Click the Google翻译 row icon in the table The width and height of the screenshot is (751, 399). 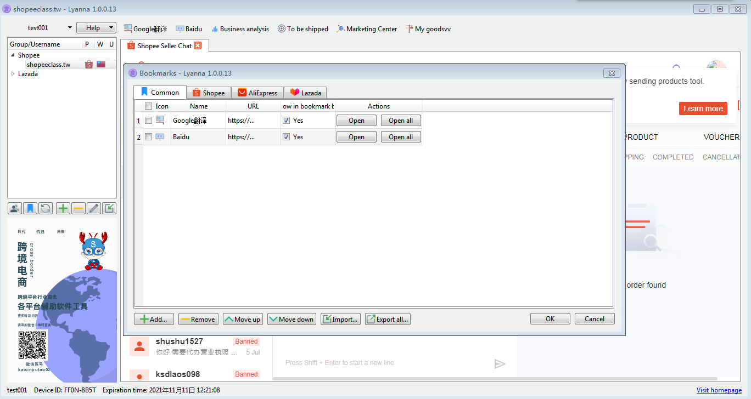160,121
